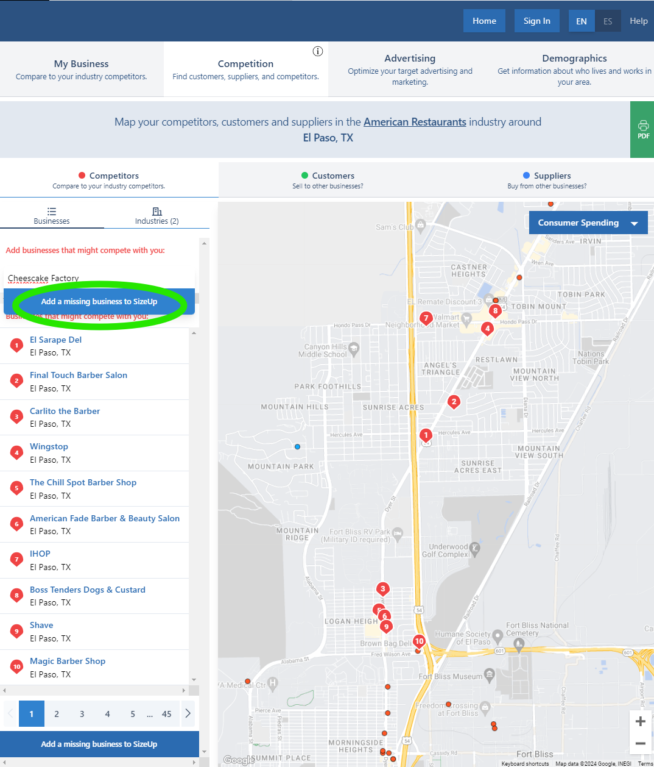The image size is (654, 767).
Task: Click the Cheescake Factory search field
Action: point(99,278)
